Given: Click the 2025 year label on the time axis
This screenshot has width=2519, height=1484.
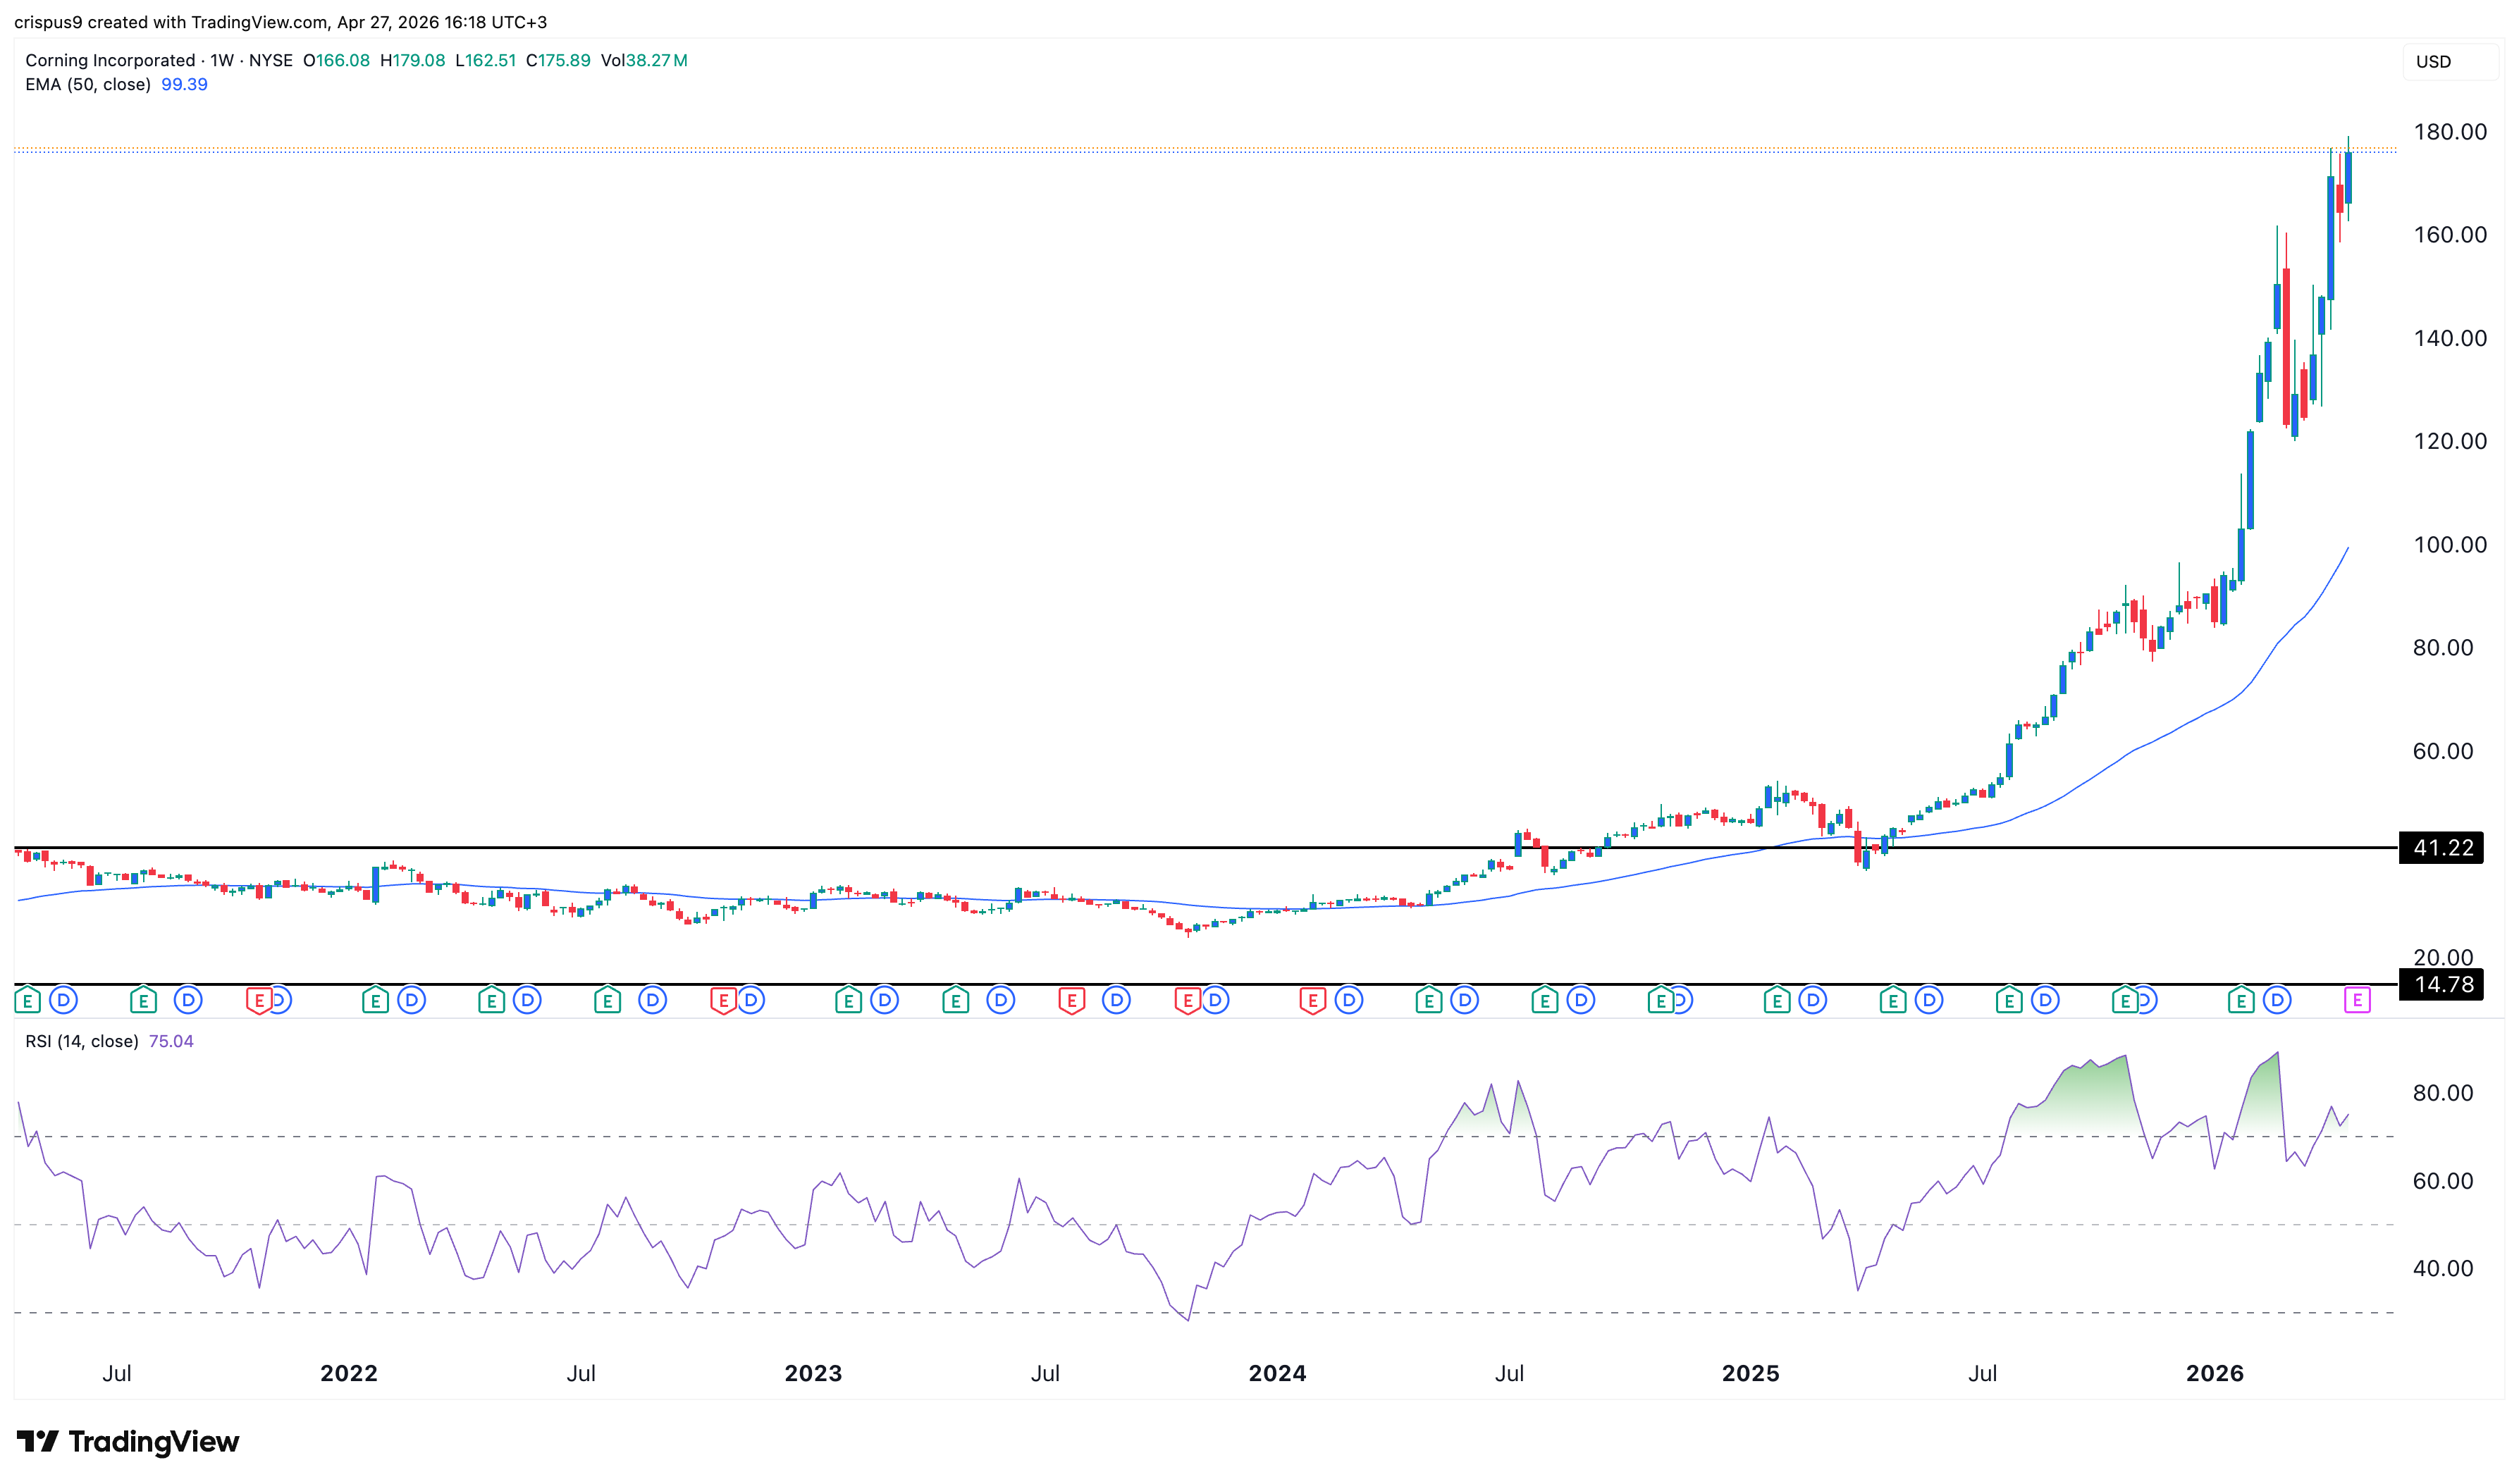Looking at the screenshot, I should [1750, 1373].
